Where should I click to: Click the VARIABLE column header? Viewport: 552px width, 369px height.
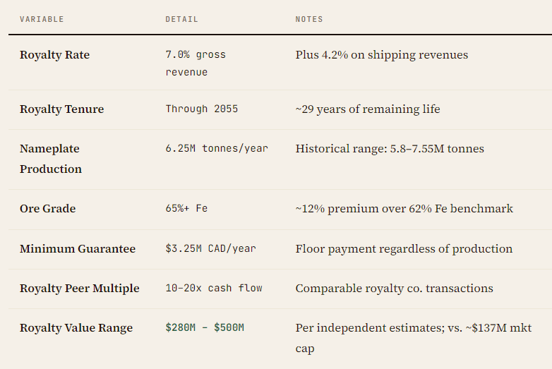tap(42, 19)
